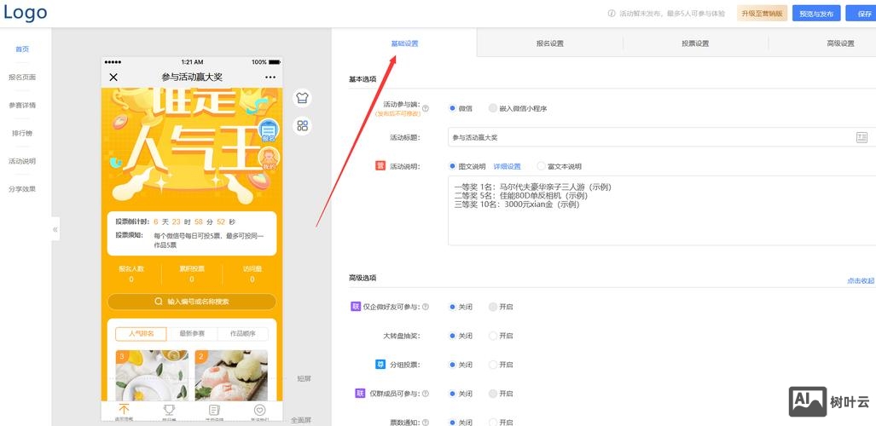The image size is (876, 426).
Task: Click purple 联 badge beside 仅群成员可参与
Action: tap(360, 394)
